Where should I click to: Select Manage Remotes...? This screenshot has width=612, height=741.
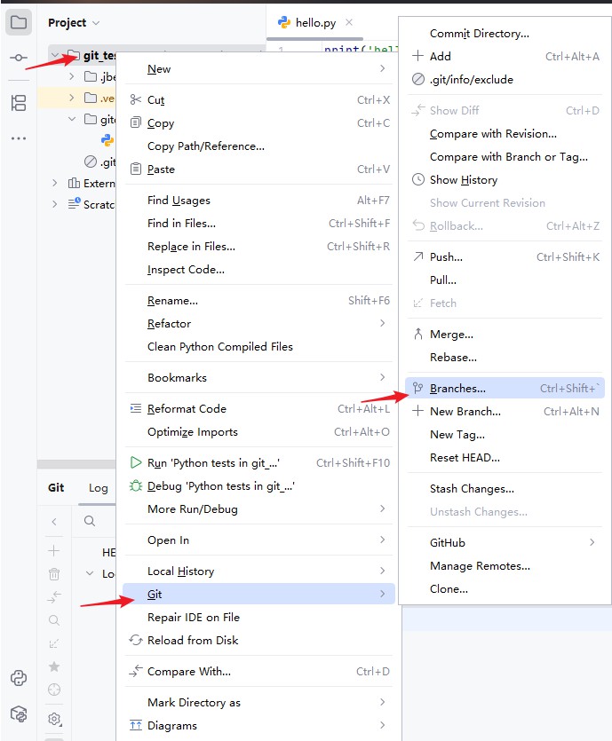click(x=505, y=565)
